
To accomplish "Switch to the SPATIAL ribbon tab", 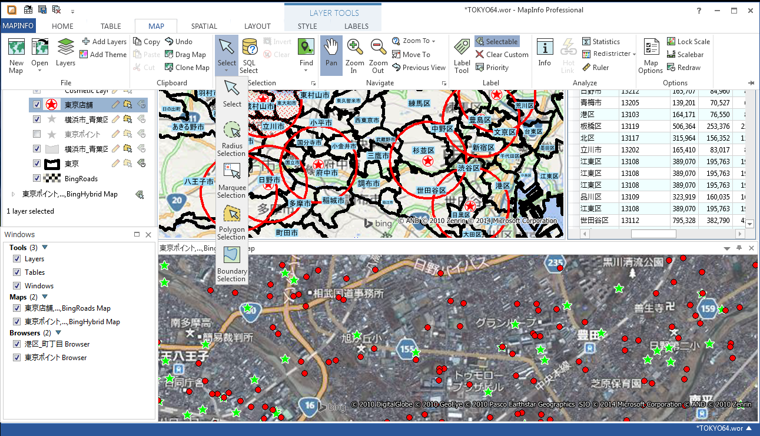I will pos(204,26).
